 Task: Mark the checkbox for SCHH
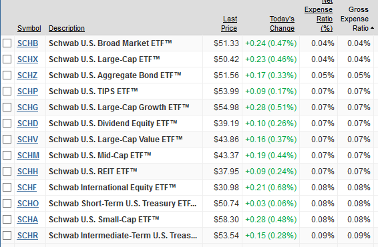7,172
